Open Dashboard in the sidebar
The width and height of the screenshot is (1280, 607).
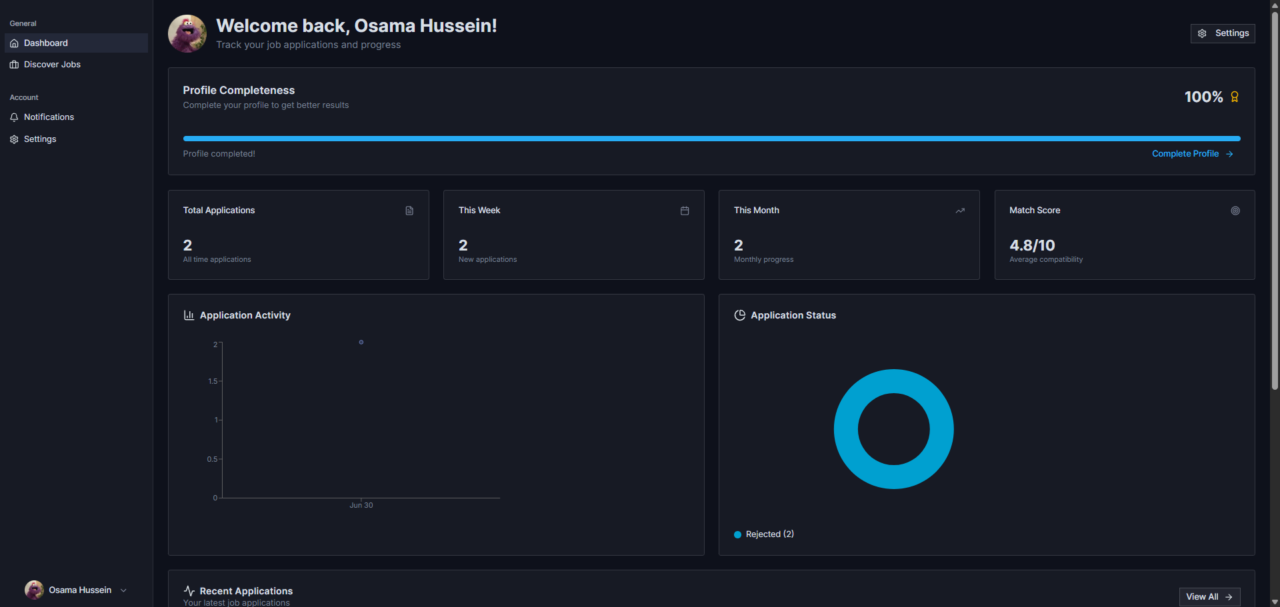[76, 43]
